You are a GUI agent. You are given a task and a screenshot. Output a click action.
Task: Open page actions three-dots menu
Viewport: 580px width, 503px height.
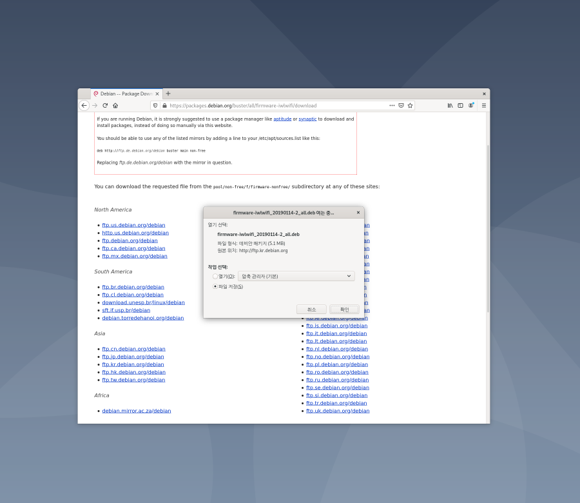point(392,106)
